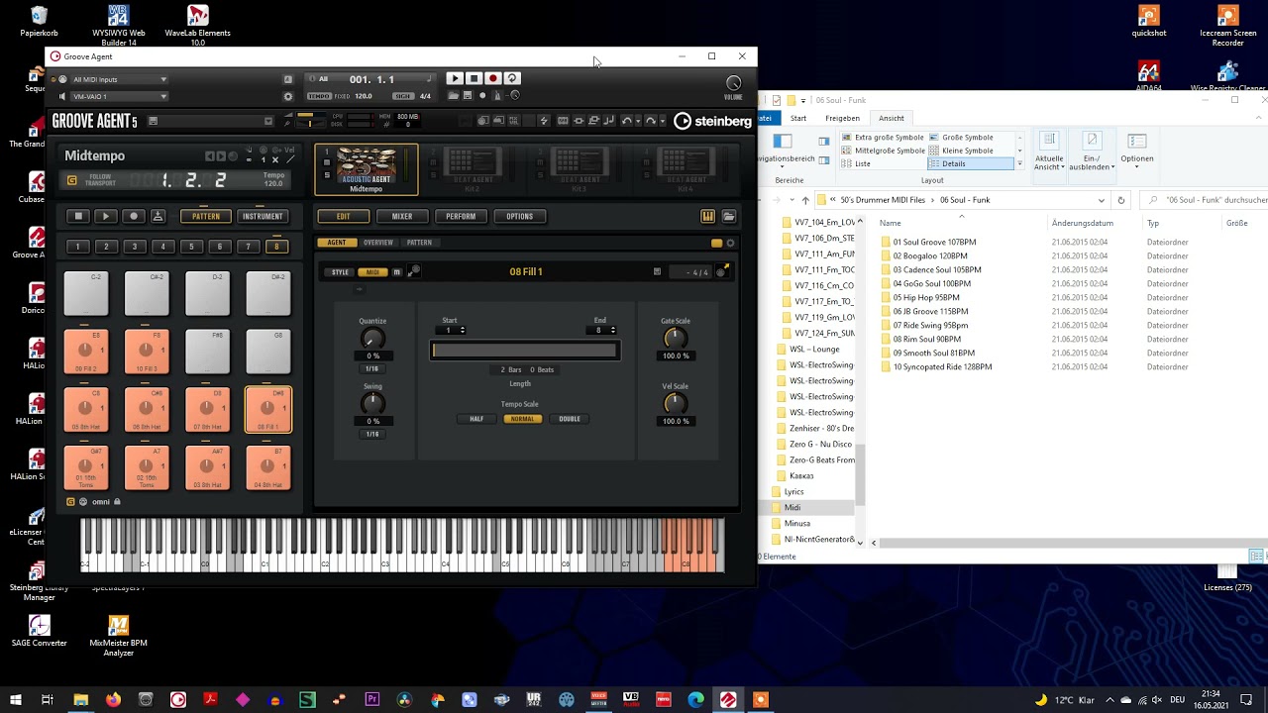Switch pads to Pattern mode
This screenshot has height=713, width=1268.
(206, 216)
